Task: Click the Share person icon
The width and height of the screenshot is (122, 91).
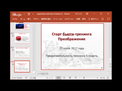Action: [x=102, y=19]
